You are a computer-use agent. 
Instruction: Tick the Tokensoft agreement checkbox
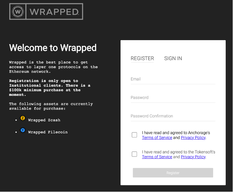point(134,154)
